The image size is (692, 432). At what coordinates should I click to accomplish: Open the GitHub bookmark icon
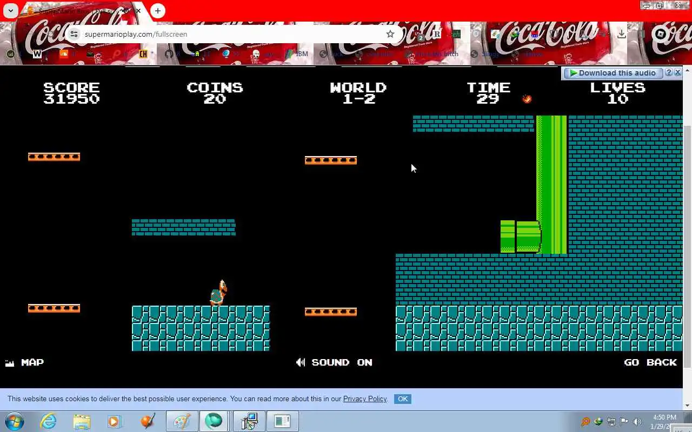click(x=169, y=54)
